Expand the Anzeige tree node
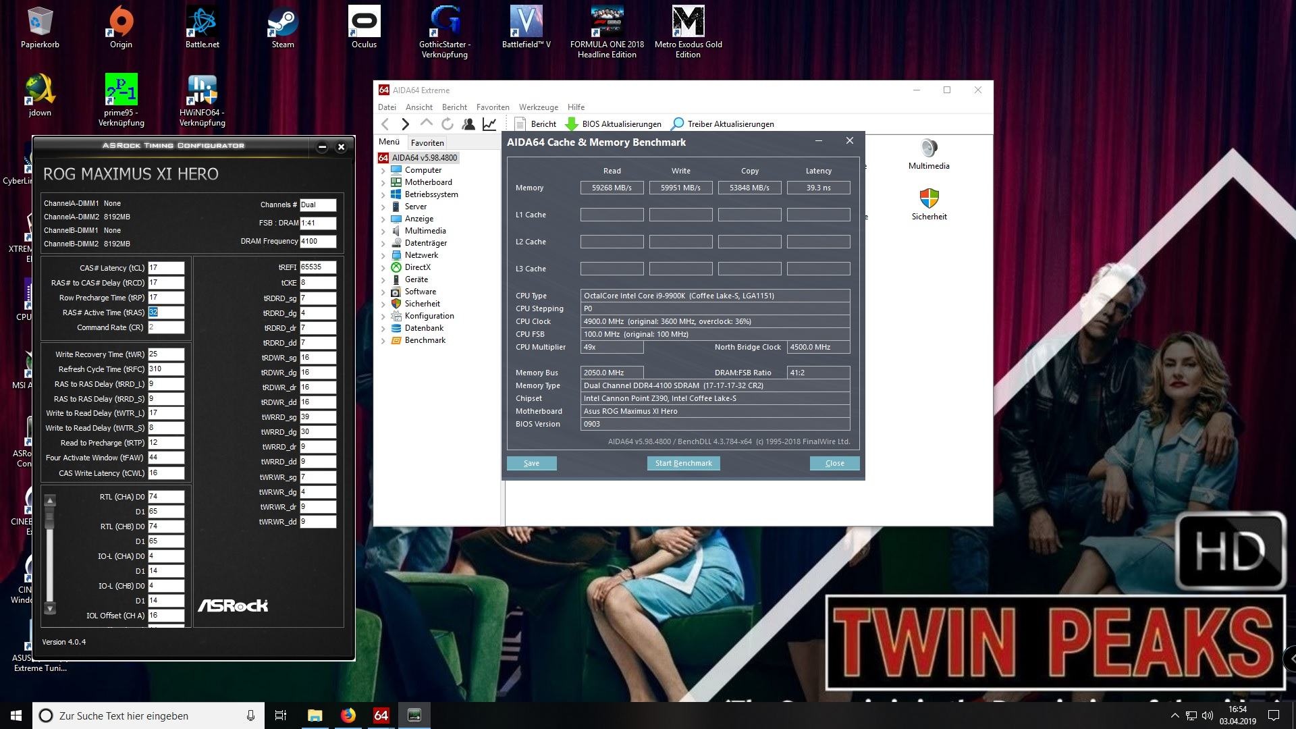The height and width of the screenshot is (729, 1296). 383,219
